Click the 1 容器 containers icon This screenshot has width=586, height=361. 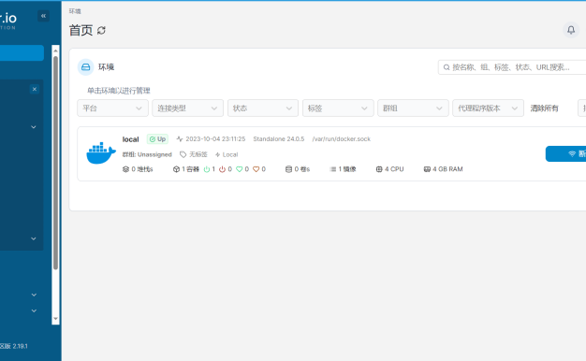(x=176, y=169)
